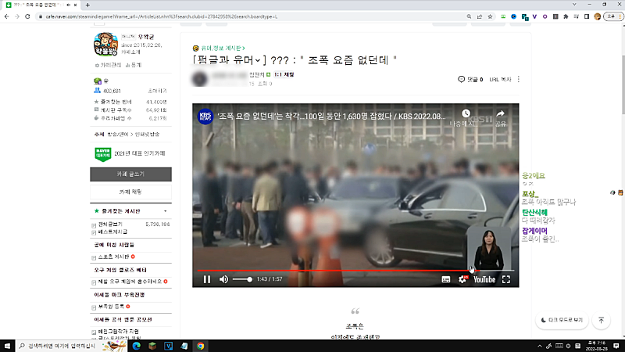Open the KBS News channel logo

205,117
